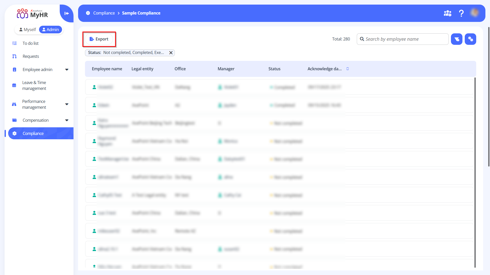This screenshot has width=490, height=275.
Task: Sort by Acknowledge date column header
Action: [324, 69]
